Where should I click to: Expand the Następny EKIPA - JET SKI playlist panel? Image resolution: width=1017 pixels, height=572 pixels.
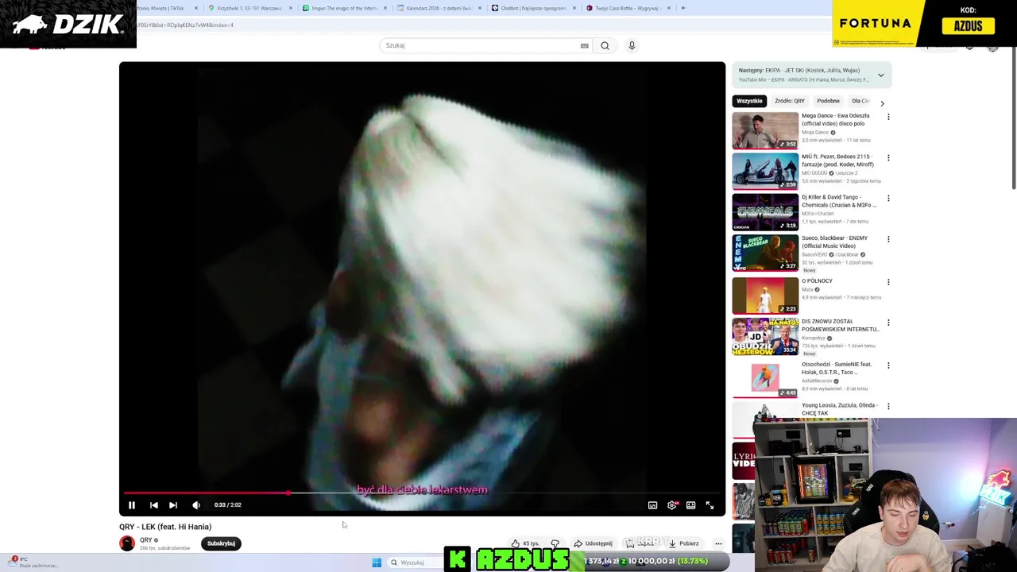click(x=880, y=75)
